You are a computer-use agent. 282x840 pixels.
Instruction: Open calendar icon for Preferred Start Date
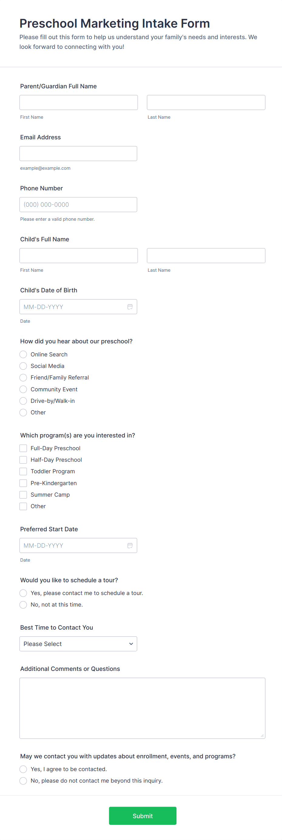[130, 545]
